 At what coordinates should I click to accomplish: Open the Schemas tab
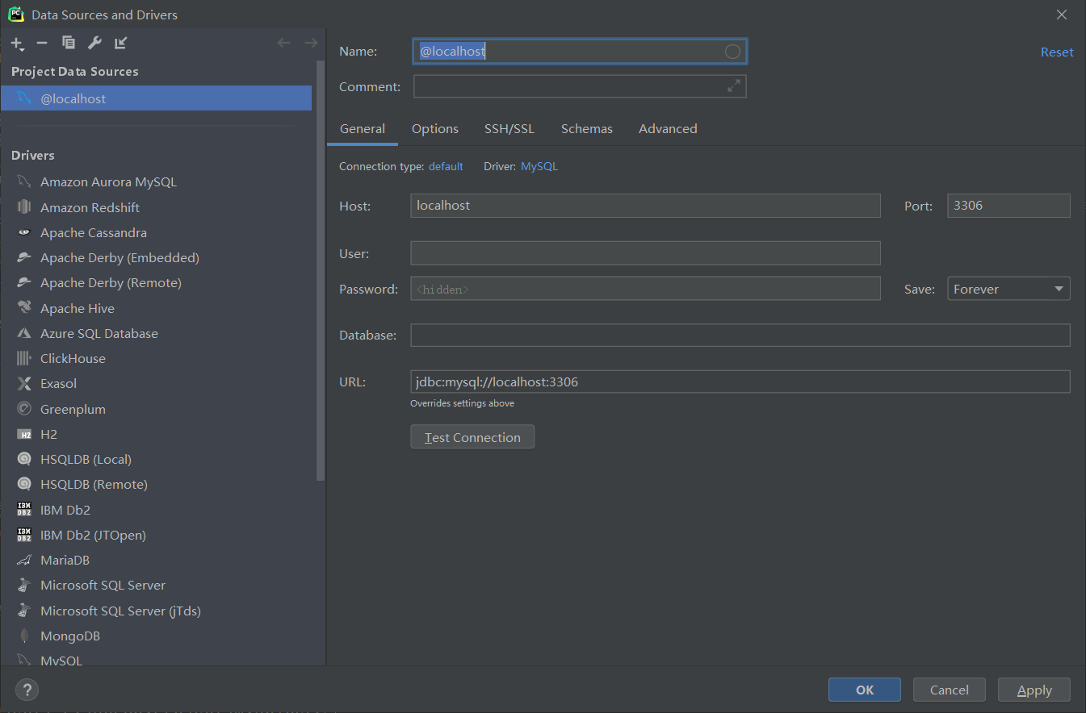point(587,129)
